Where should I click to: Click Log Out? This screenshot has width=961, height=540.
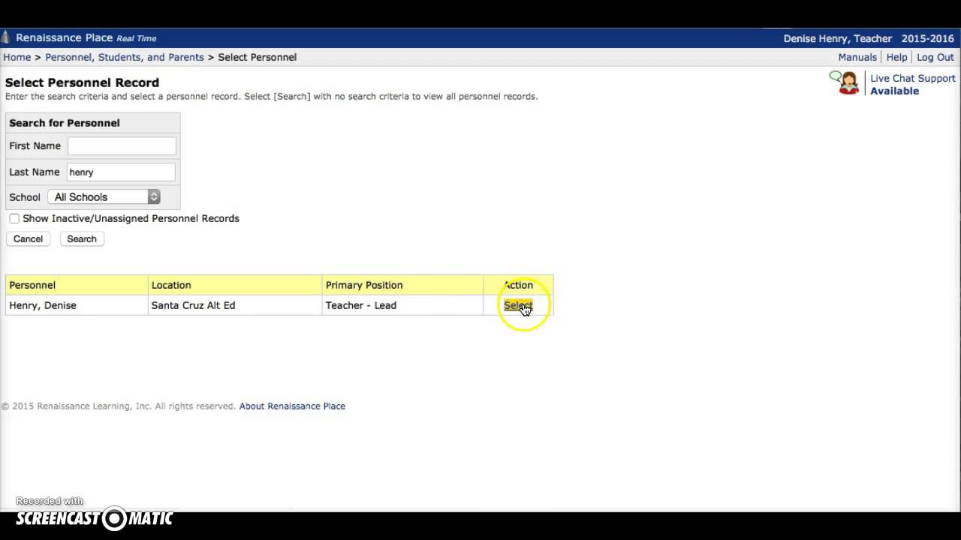pyautogui.click(x=935, y=57)
